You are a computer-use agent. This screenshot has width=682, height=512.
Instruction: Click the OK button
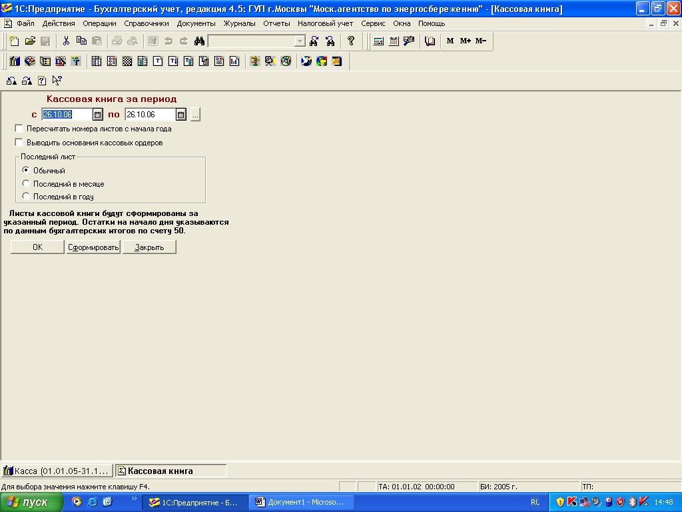(37, 247)
